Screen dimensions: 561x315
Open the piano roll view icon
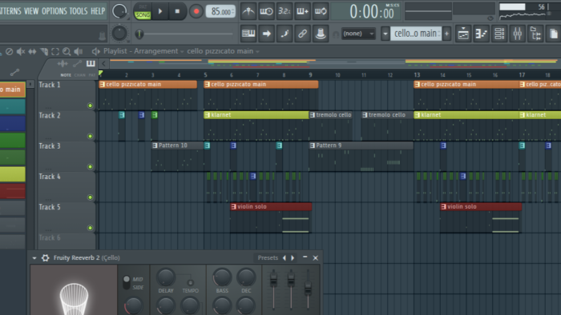coord(481,34)
